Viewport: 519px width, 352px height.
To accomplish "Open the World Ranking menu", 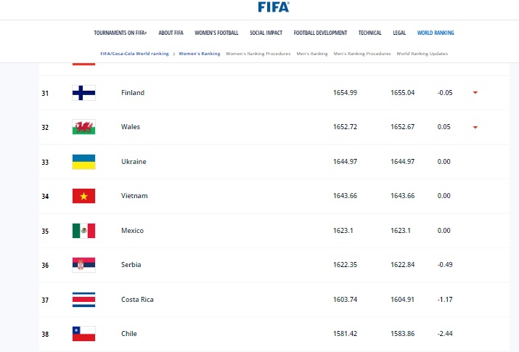I will point(436,33).
